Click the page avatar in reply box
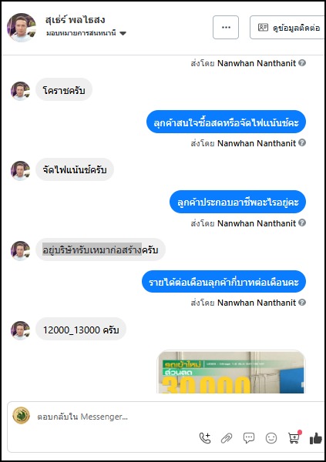 coord(22,416)
